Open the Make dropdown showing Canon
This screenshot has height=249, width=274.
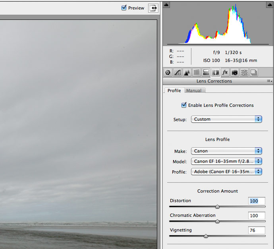pos(226,151)
